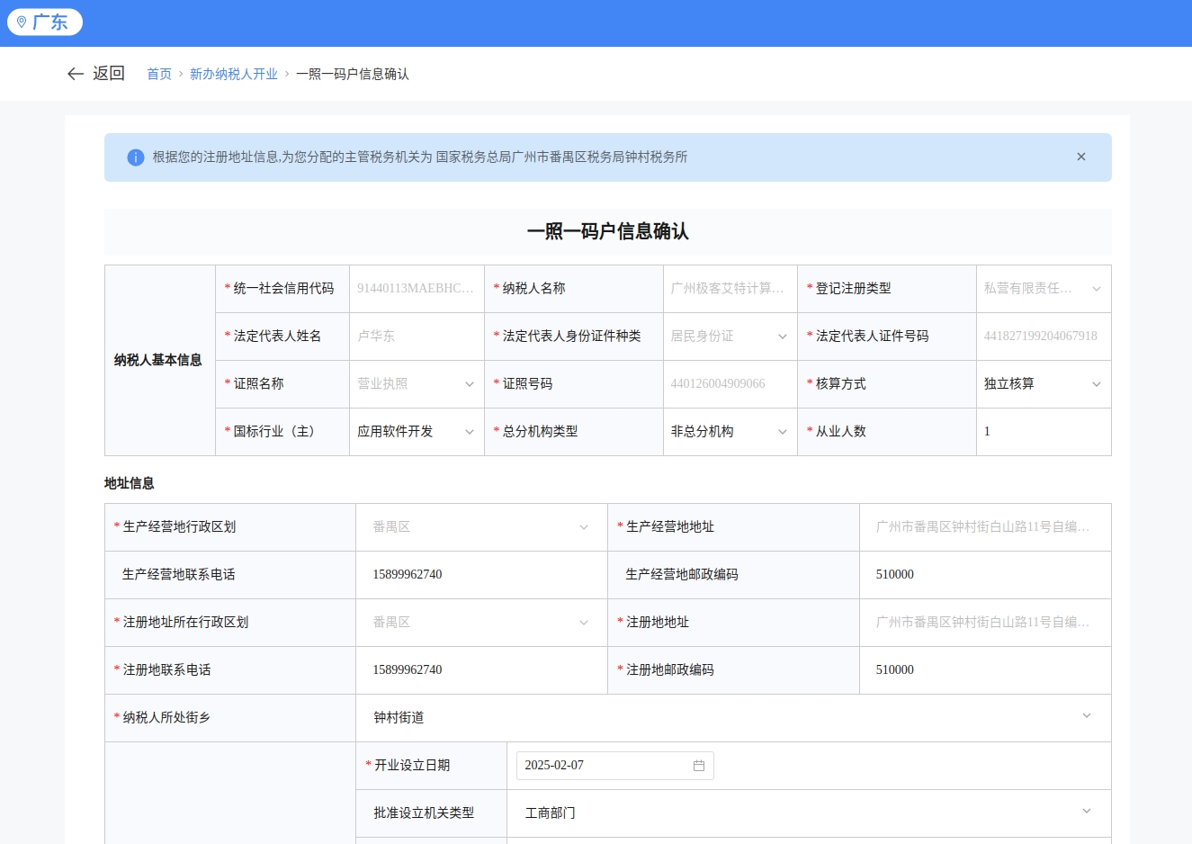The width and height of the screenshot is (1192, 844).
Task: Click the back arrow icon next to 返回
Action: coord(76,74)
